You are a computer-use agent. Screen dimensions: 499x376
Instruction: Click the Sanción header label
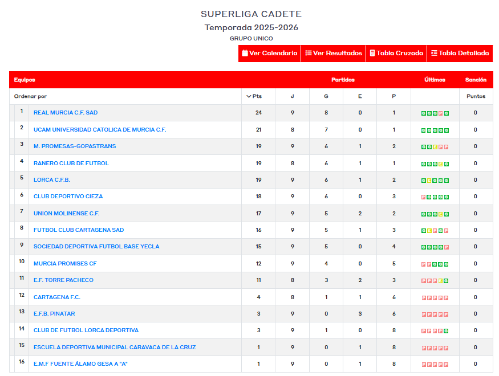pos(476,80)
